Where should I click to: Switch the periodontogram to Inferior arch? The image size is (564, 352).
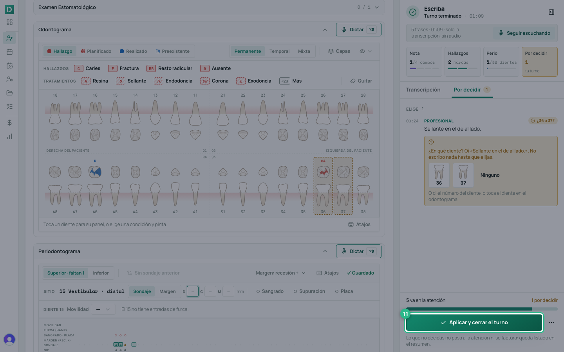pyautogui.click(x=101, y=273)
